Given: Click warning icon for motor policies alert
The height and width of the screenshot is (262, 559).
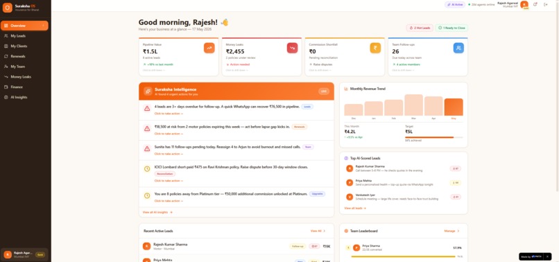Looking at the screenshot, I should point(147,128).
